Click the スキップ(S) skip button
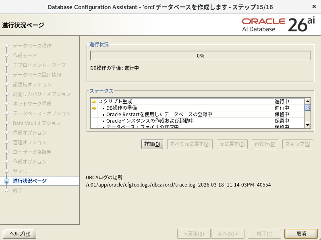The image size is (321, 240). coord(298,144)
